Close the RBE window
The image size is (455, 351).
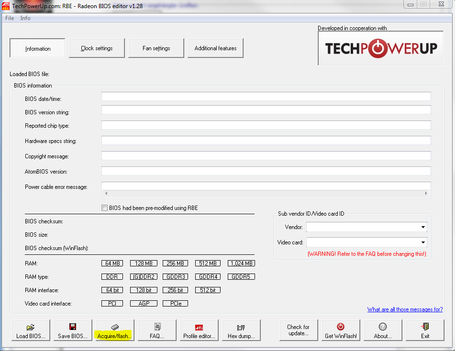(441, 4)
